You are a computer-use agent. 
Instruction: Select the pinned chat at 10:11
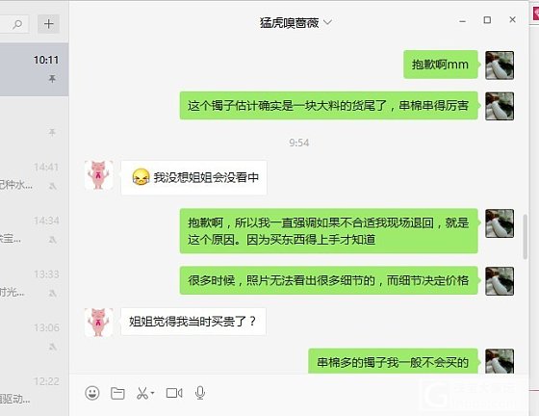pyautogui.click(x=34, y=69)
